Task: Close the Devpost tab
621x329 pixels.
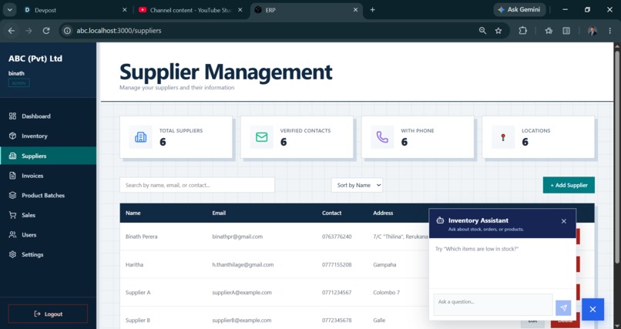Action: [124, 10]
